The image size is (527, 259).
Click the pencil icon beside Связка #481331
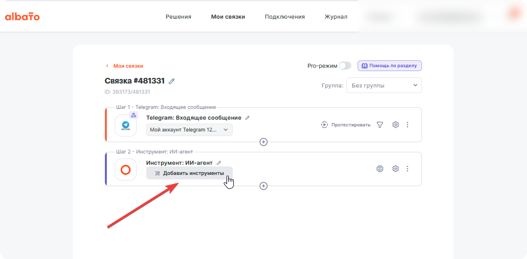coord(172,81)
